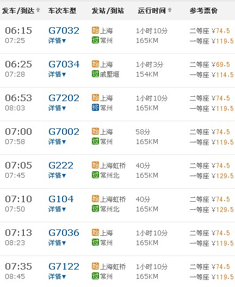This screenshot has width=235, height=287.
Task: Click the orange 始 icon in the G104 row
Action: pyautogui.click(x=95, y=199)
